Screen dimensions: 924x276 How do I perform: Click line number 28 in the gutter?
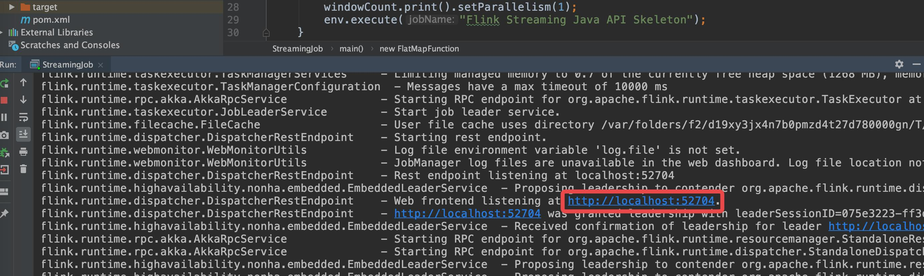(233, 7)
